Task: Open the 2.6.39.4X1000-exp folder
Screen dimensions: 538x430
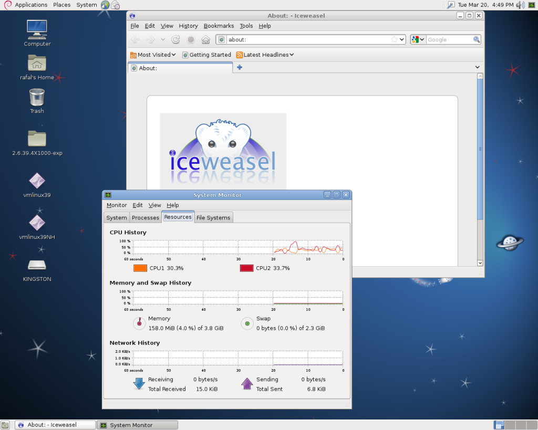Action: coord(37,143)
